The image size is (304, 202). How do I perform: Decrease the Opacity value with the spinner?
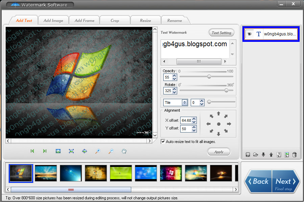(174, 79)
